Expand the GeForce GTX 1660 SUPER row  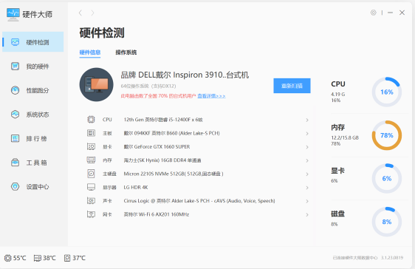click(x=197, y=146)
